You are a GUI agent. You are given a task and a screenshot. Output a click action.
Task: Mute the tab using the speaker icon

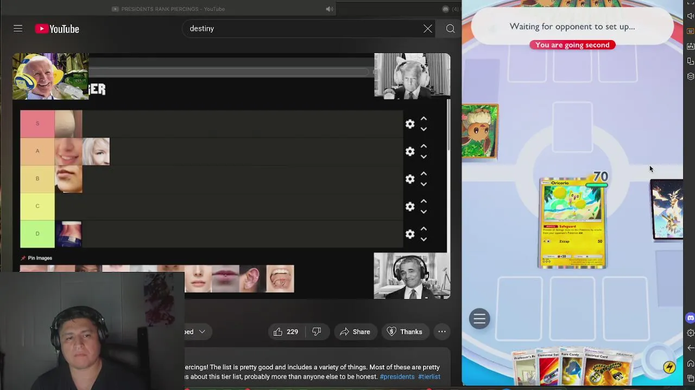point(329,9)
